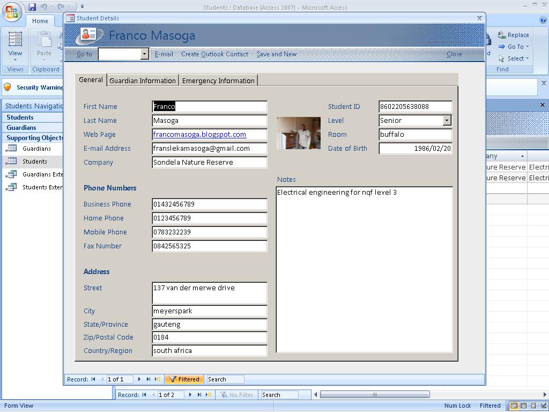Go to first record in background datasheet bar

(x=144, y=395)
